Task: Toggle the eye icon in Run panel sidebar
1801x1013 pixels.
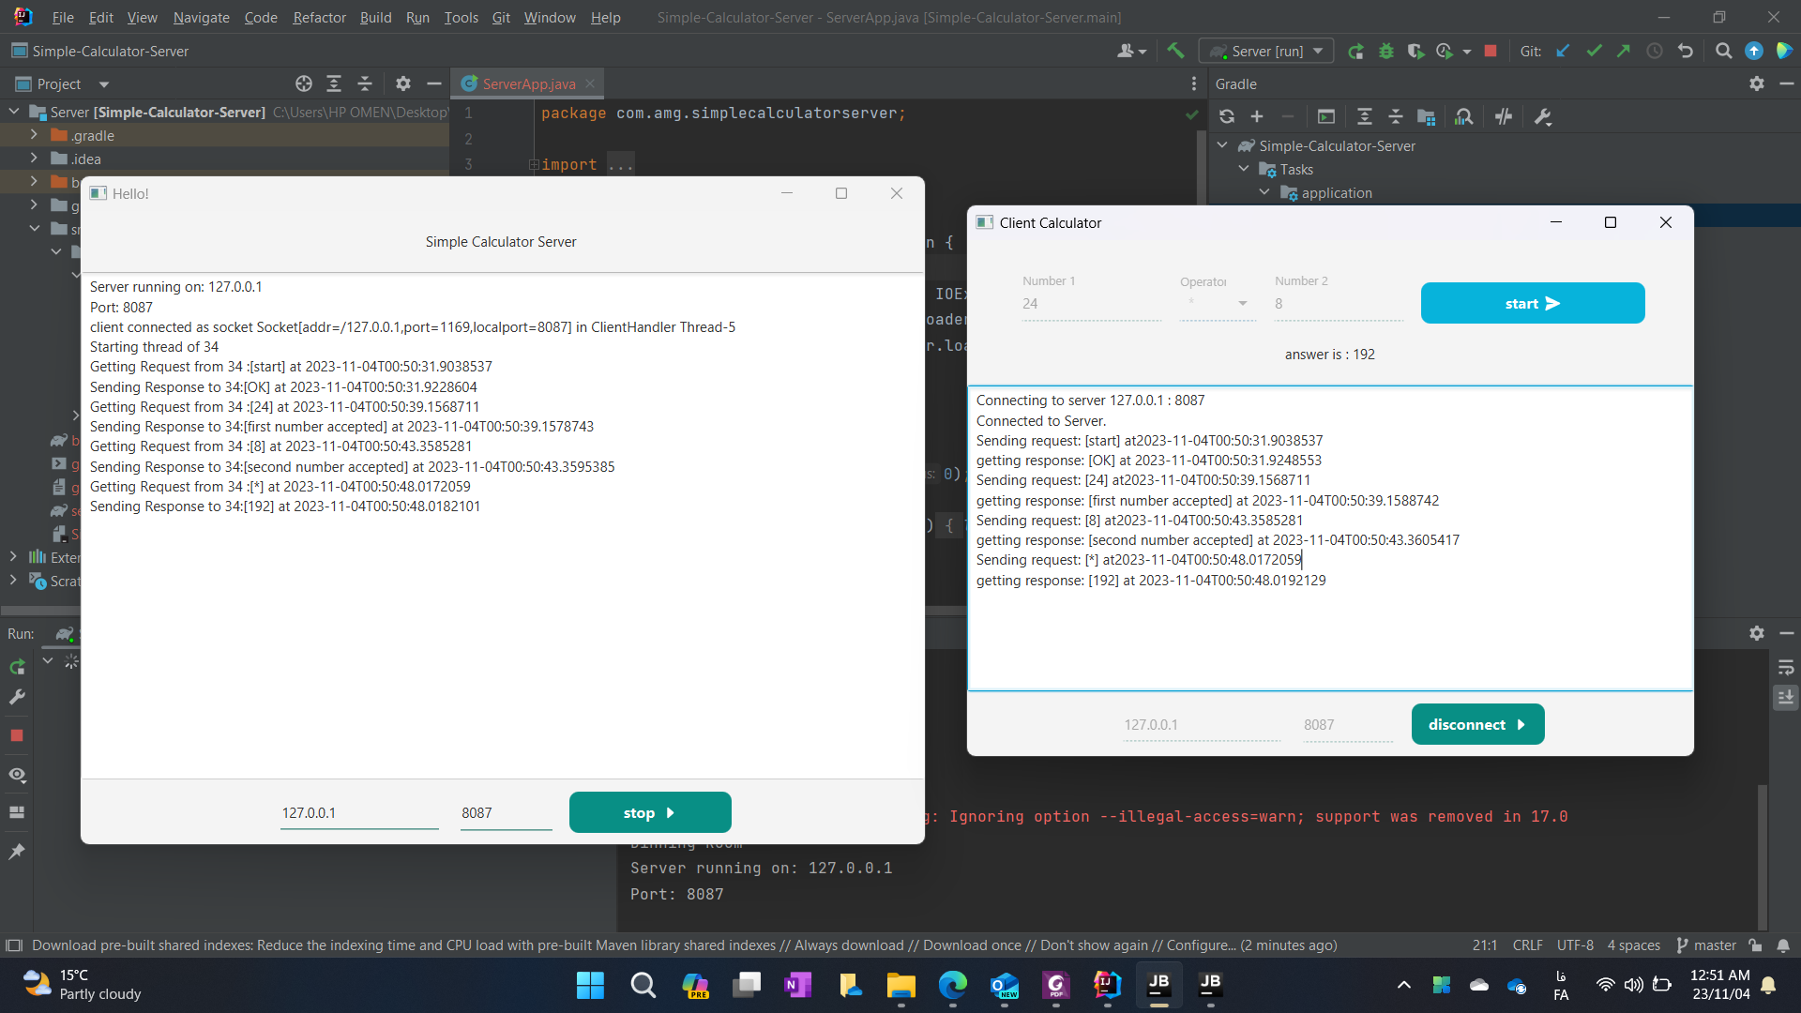Action: click(17, 775)
